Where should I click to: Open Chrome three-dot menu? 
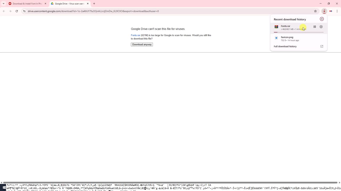pos(337,11)
